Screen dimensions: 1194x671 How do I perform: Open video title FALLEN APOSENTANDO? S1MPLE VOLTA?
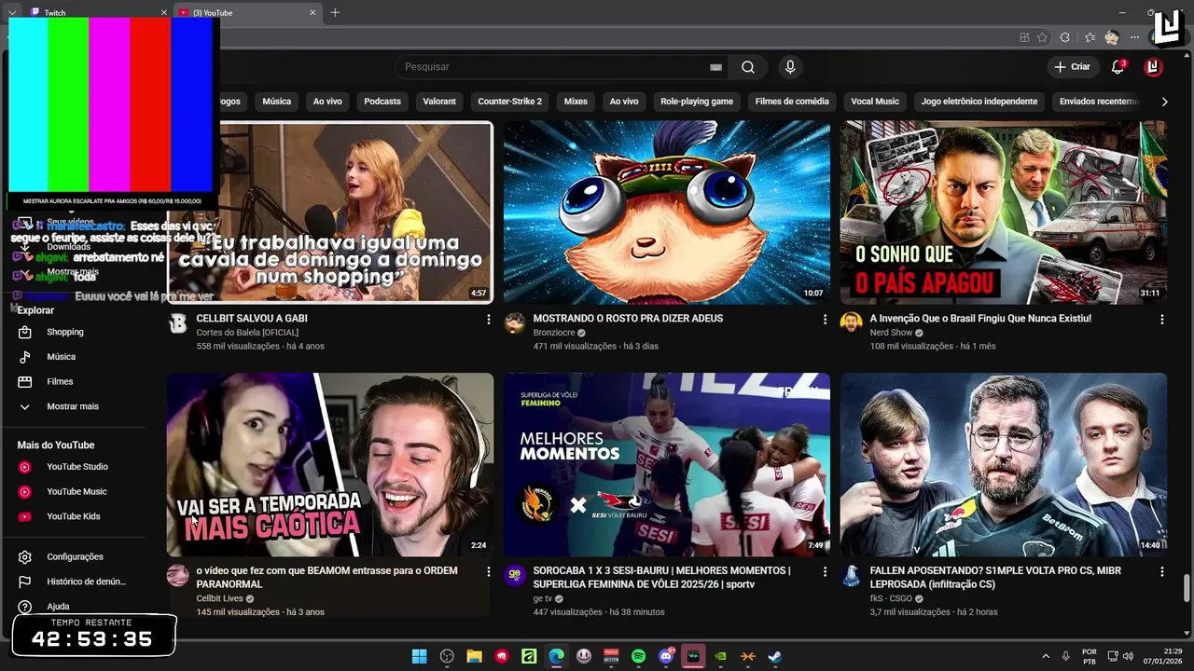995,577
